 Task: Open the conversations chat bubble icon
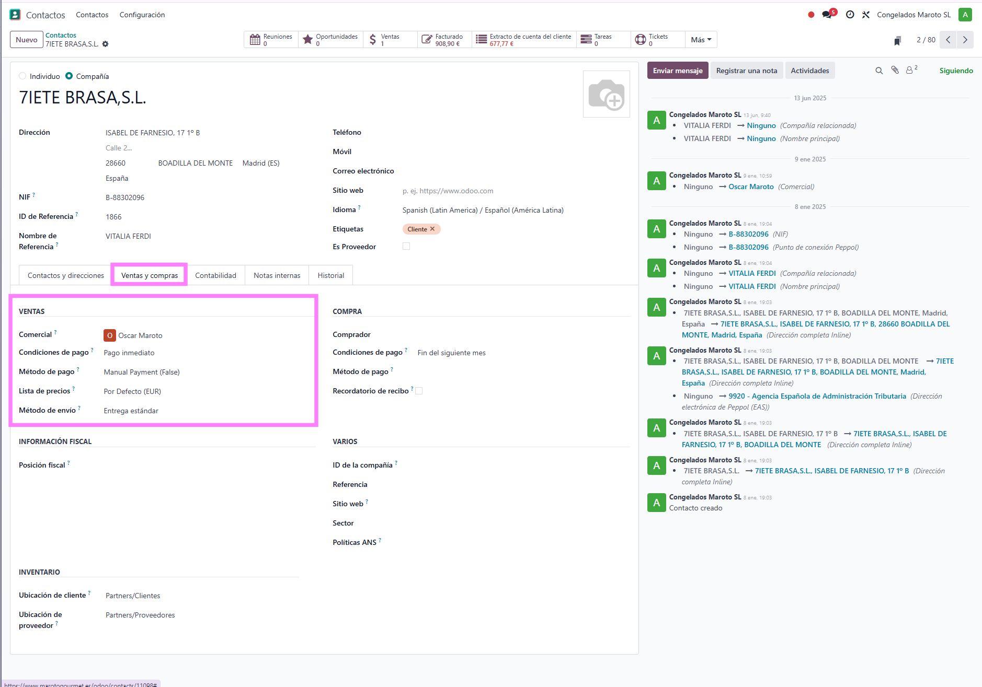tap(827, 15)
